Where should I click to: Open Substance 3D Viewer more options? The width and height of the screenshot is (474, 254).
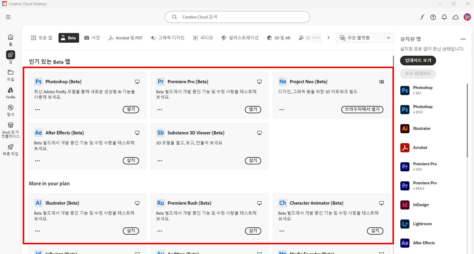point(160,161)
